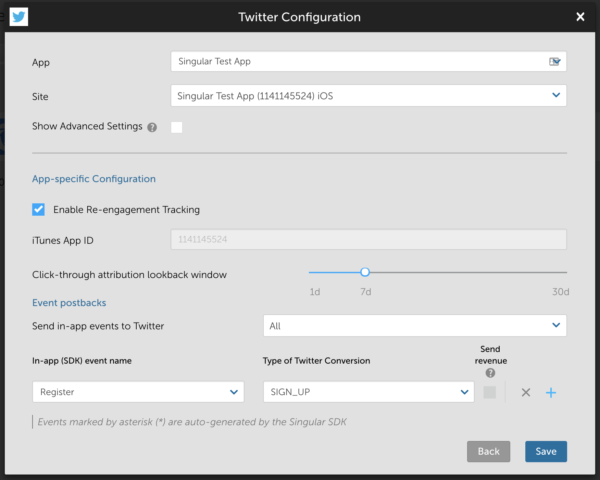Open the SIGN_UP conversion type dropdown
This screenshot has height=480, width=600.
368,392
